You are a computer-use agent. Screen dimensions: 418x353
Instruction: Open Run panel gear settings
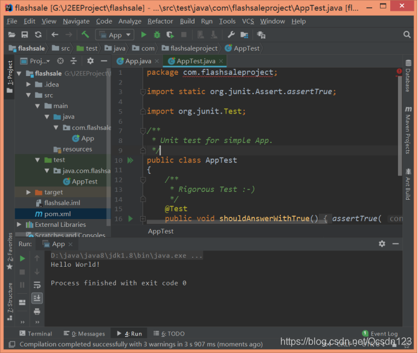pos(382,244)
